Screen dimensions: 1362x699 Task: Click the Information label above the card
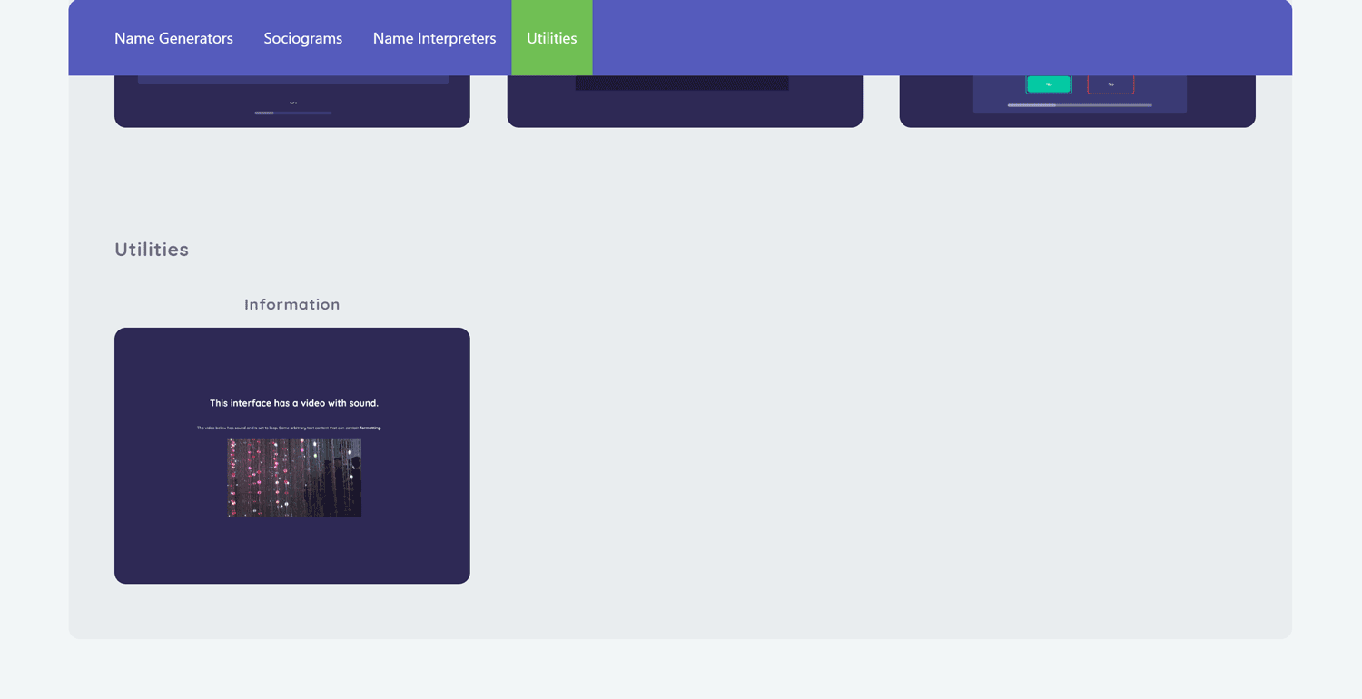coord(291,304)
